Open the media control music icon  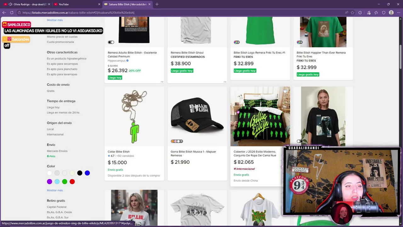(369, 13)
